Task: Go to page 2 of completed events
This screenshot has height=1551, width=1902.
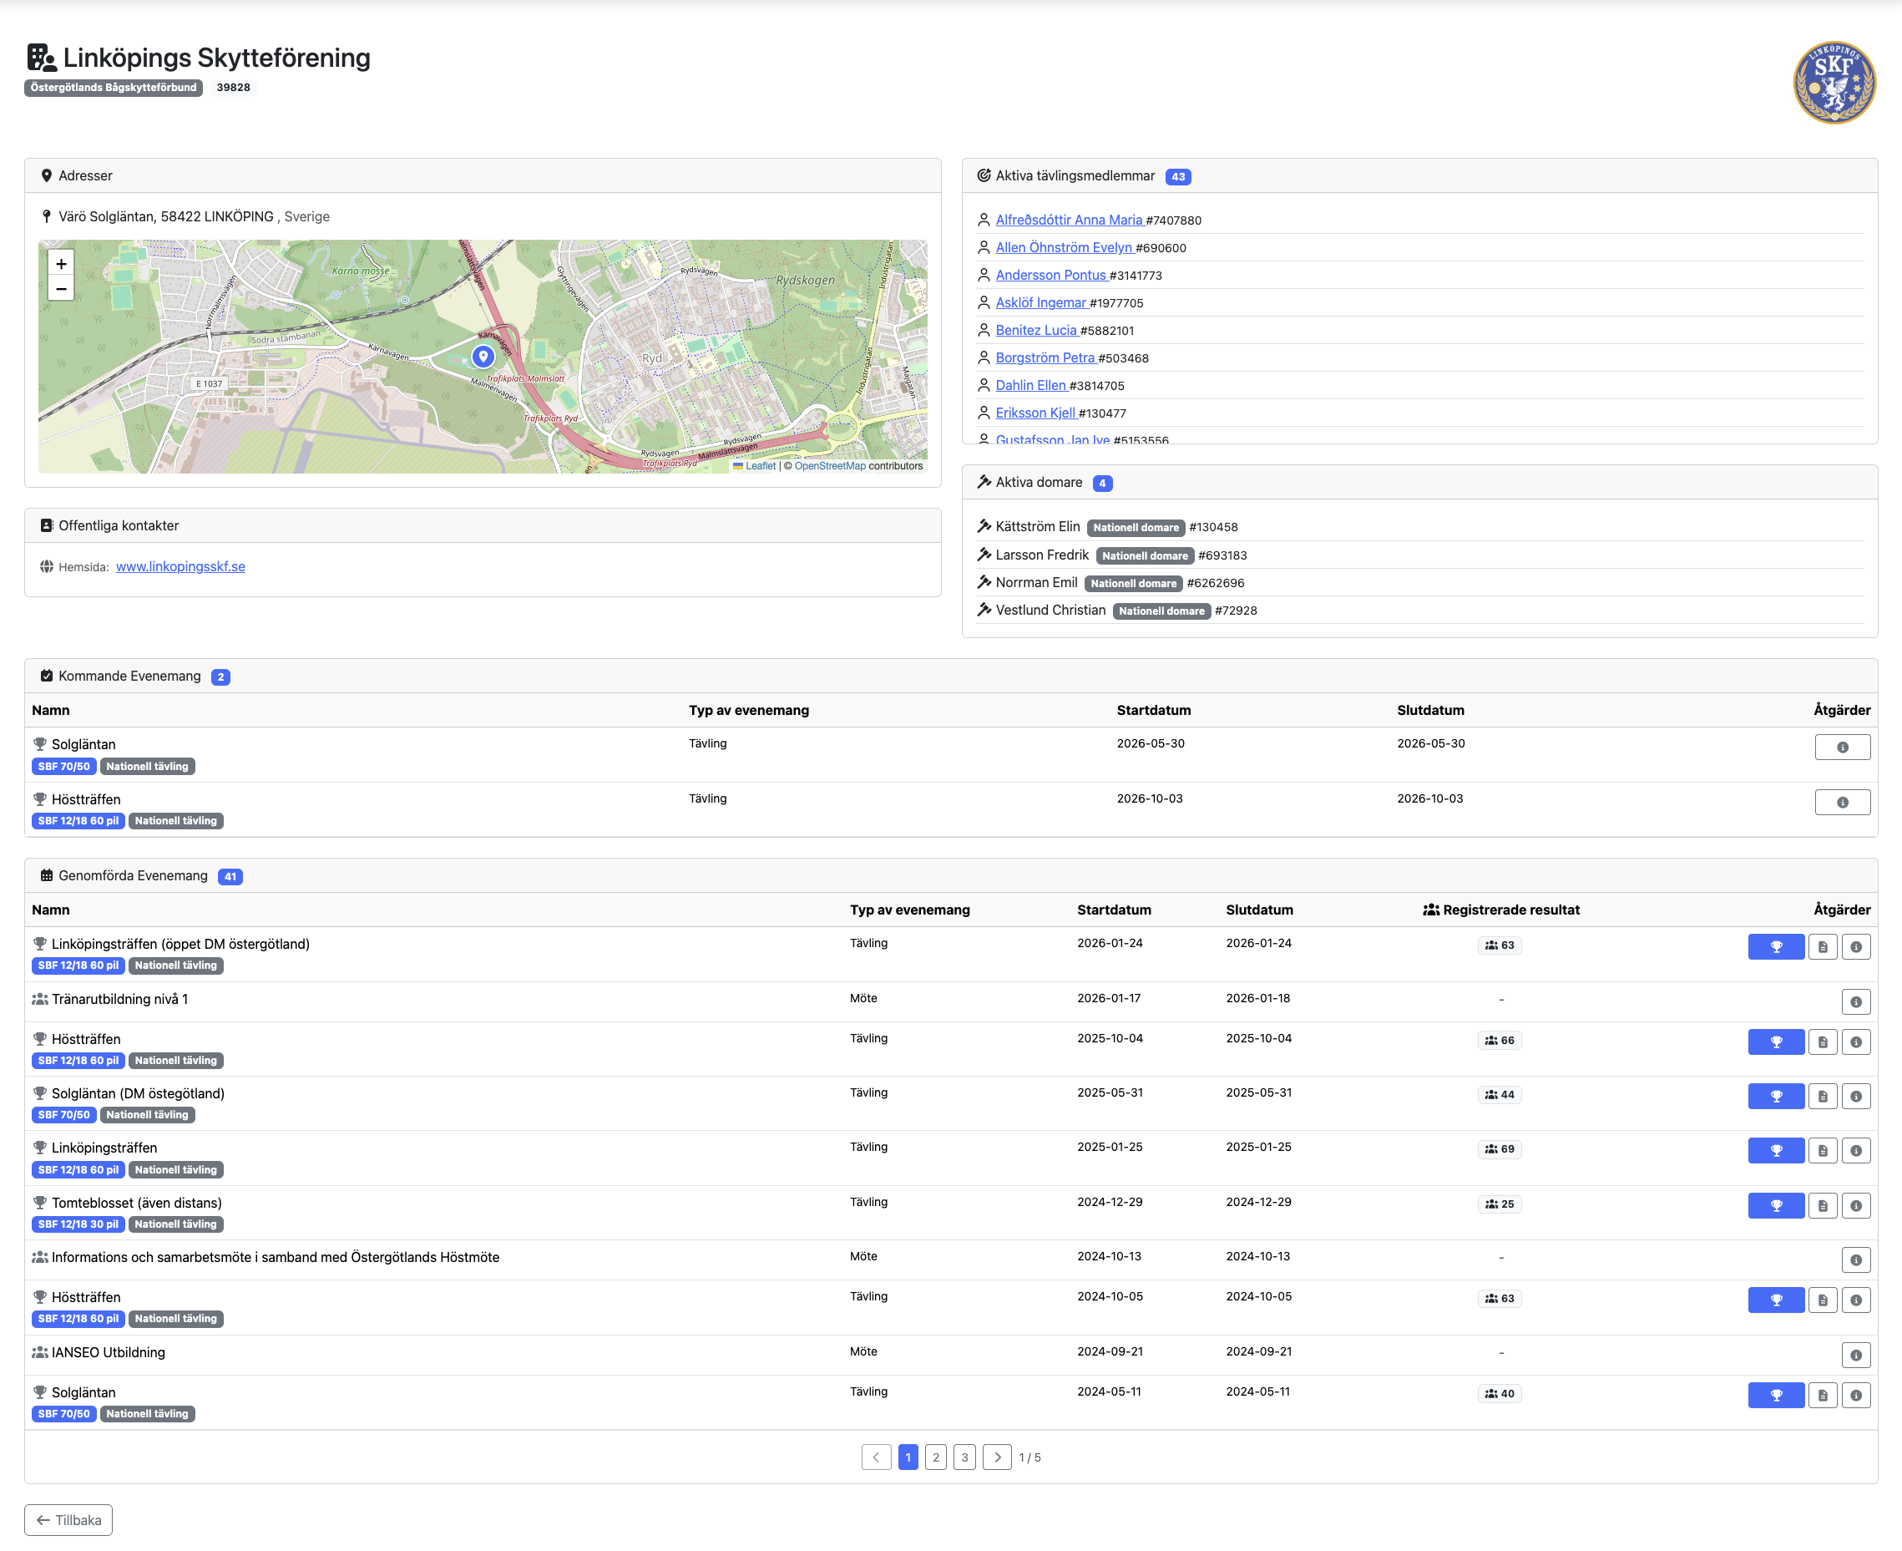Action: pos(936,1457)
